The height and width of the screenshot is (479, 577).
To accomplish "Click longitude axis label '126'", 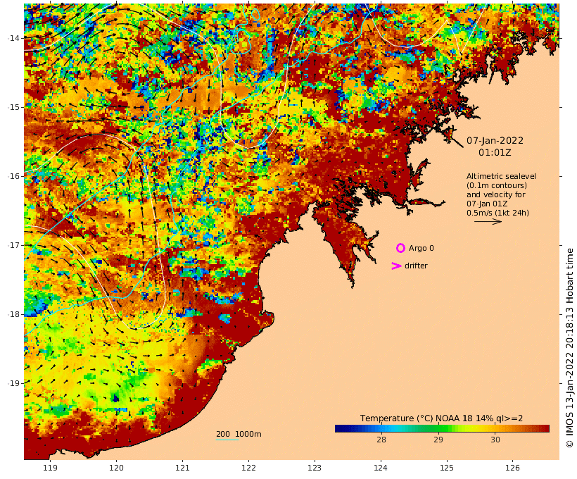I will point(512,468).
